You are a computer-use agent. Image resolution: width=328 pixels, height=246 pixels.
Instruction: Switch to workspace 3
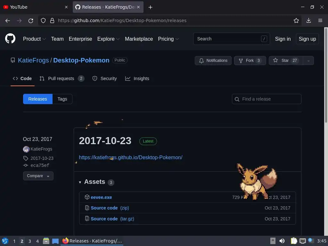tap(30, 241)
